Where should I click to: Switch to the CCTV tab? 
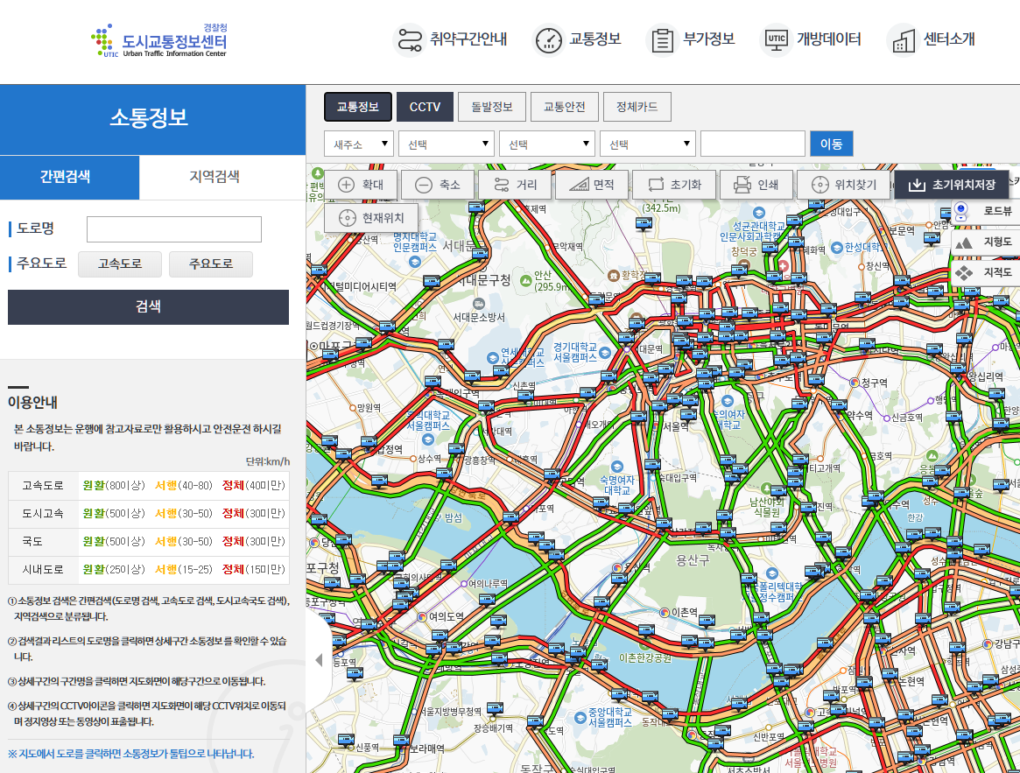tap(425, 106)
